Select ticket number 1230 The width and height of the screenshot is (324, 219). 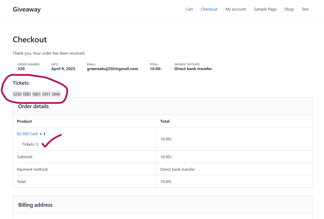tap(17, 94)
